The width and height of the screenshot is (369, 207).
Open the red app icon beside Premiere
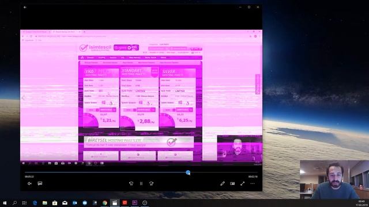point(125,203)
